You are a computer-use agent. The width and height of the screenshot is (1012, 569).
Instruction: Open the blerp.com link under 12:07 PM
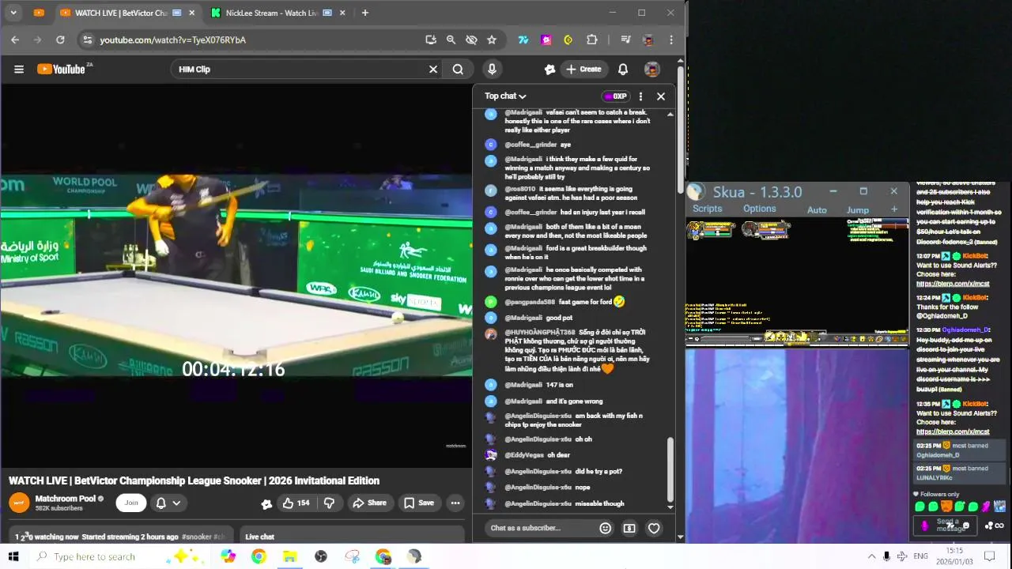[x=953, y=284]
